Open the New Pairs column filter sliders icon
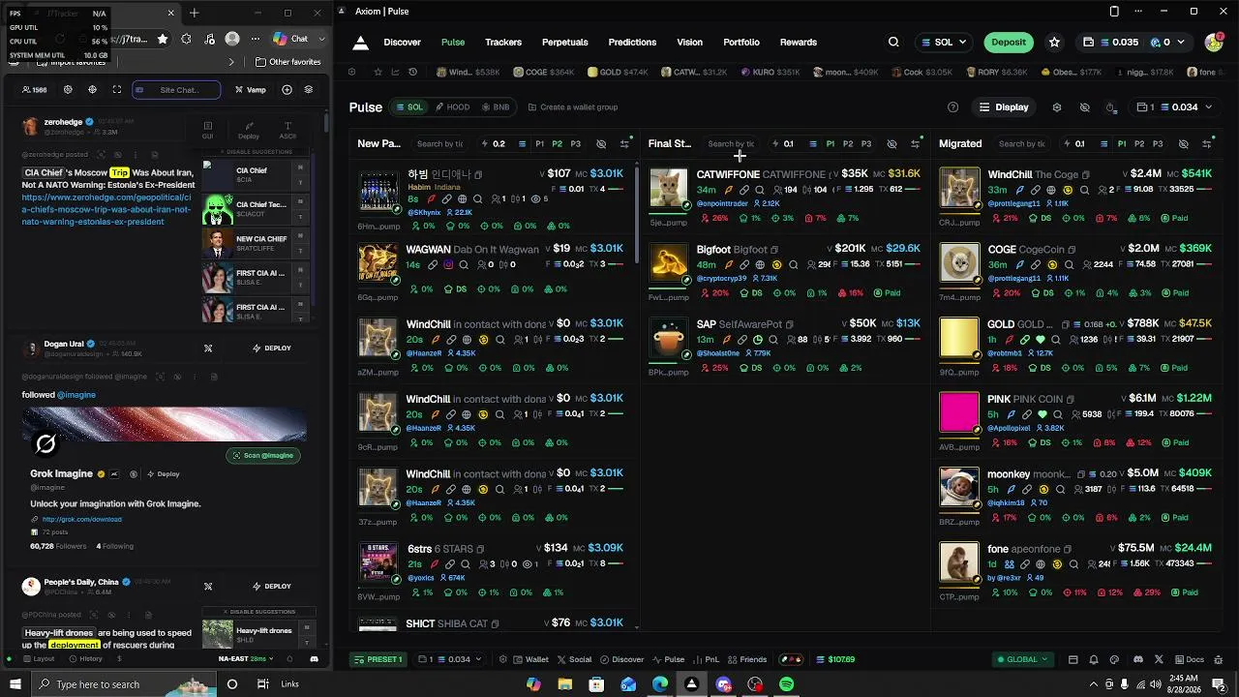Image resolution: width=1239 pixels, height=697 pixels. tap(624, 144)
